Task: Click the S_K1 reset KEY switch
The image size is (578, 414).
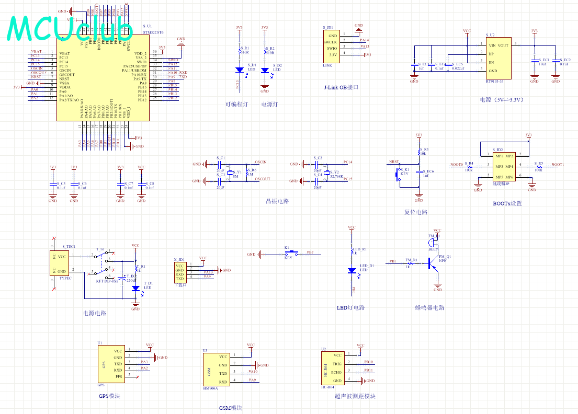Action: [x=398, y=174]
